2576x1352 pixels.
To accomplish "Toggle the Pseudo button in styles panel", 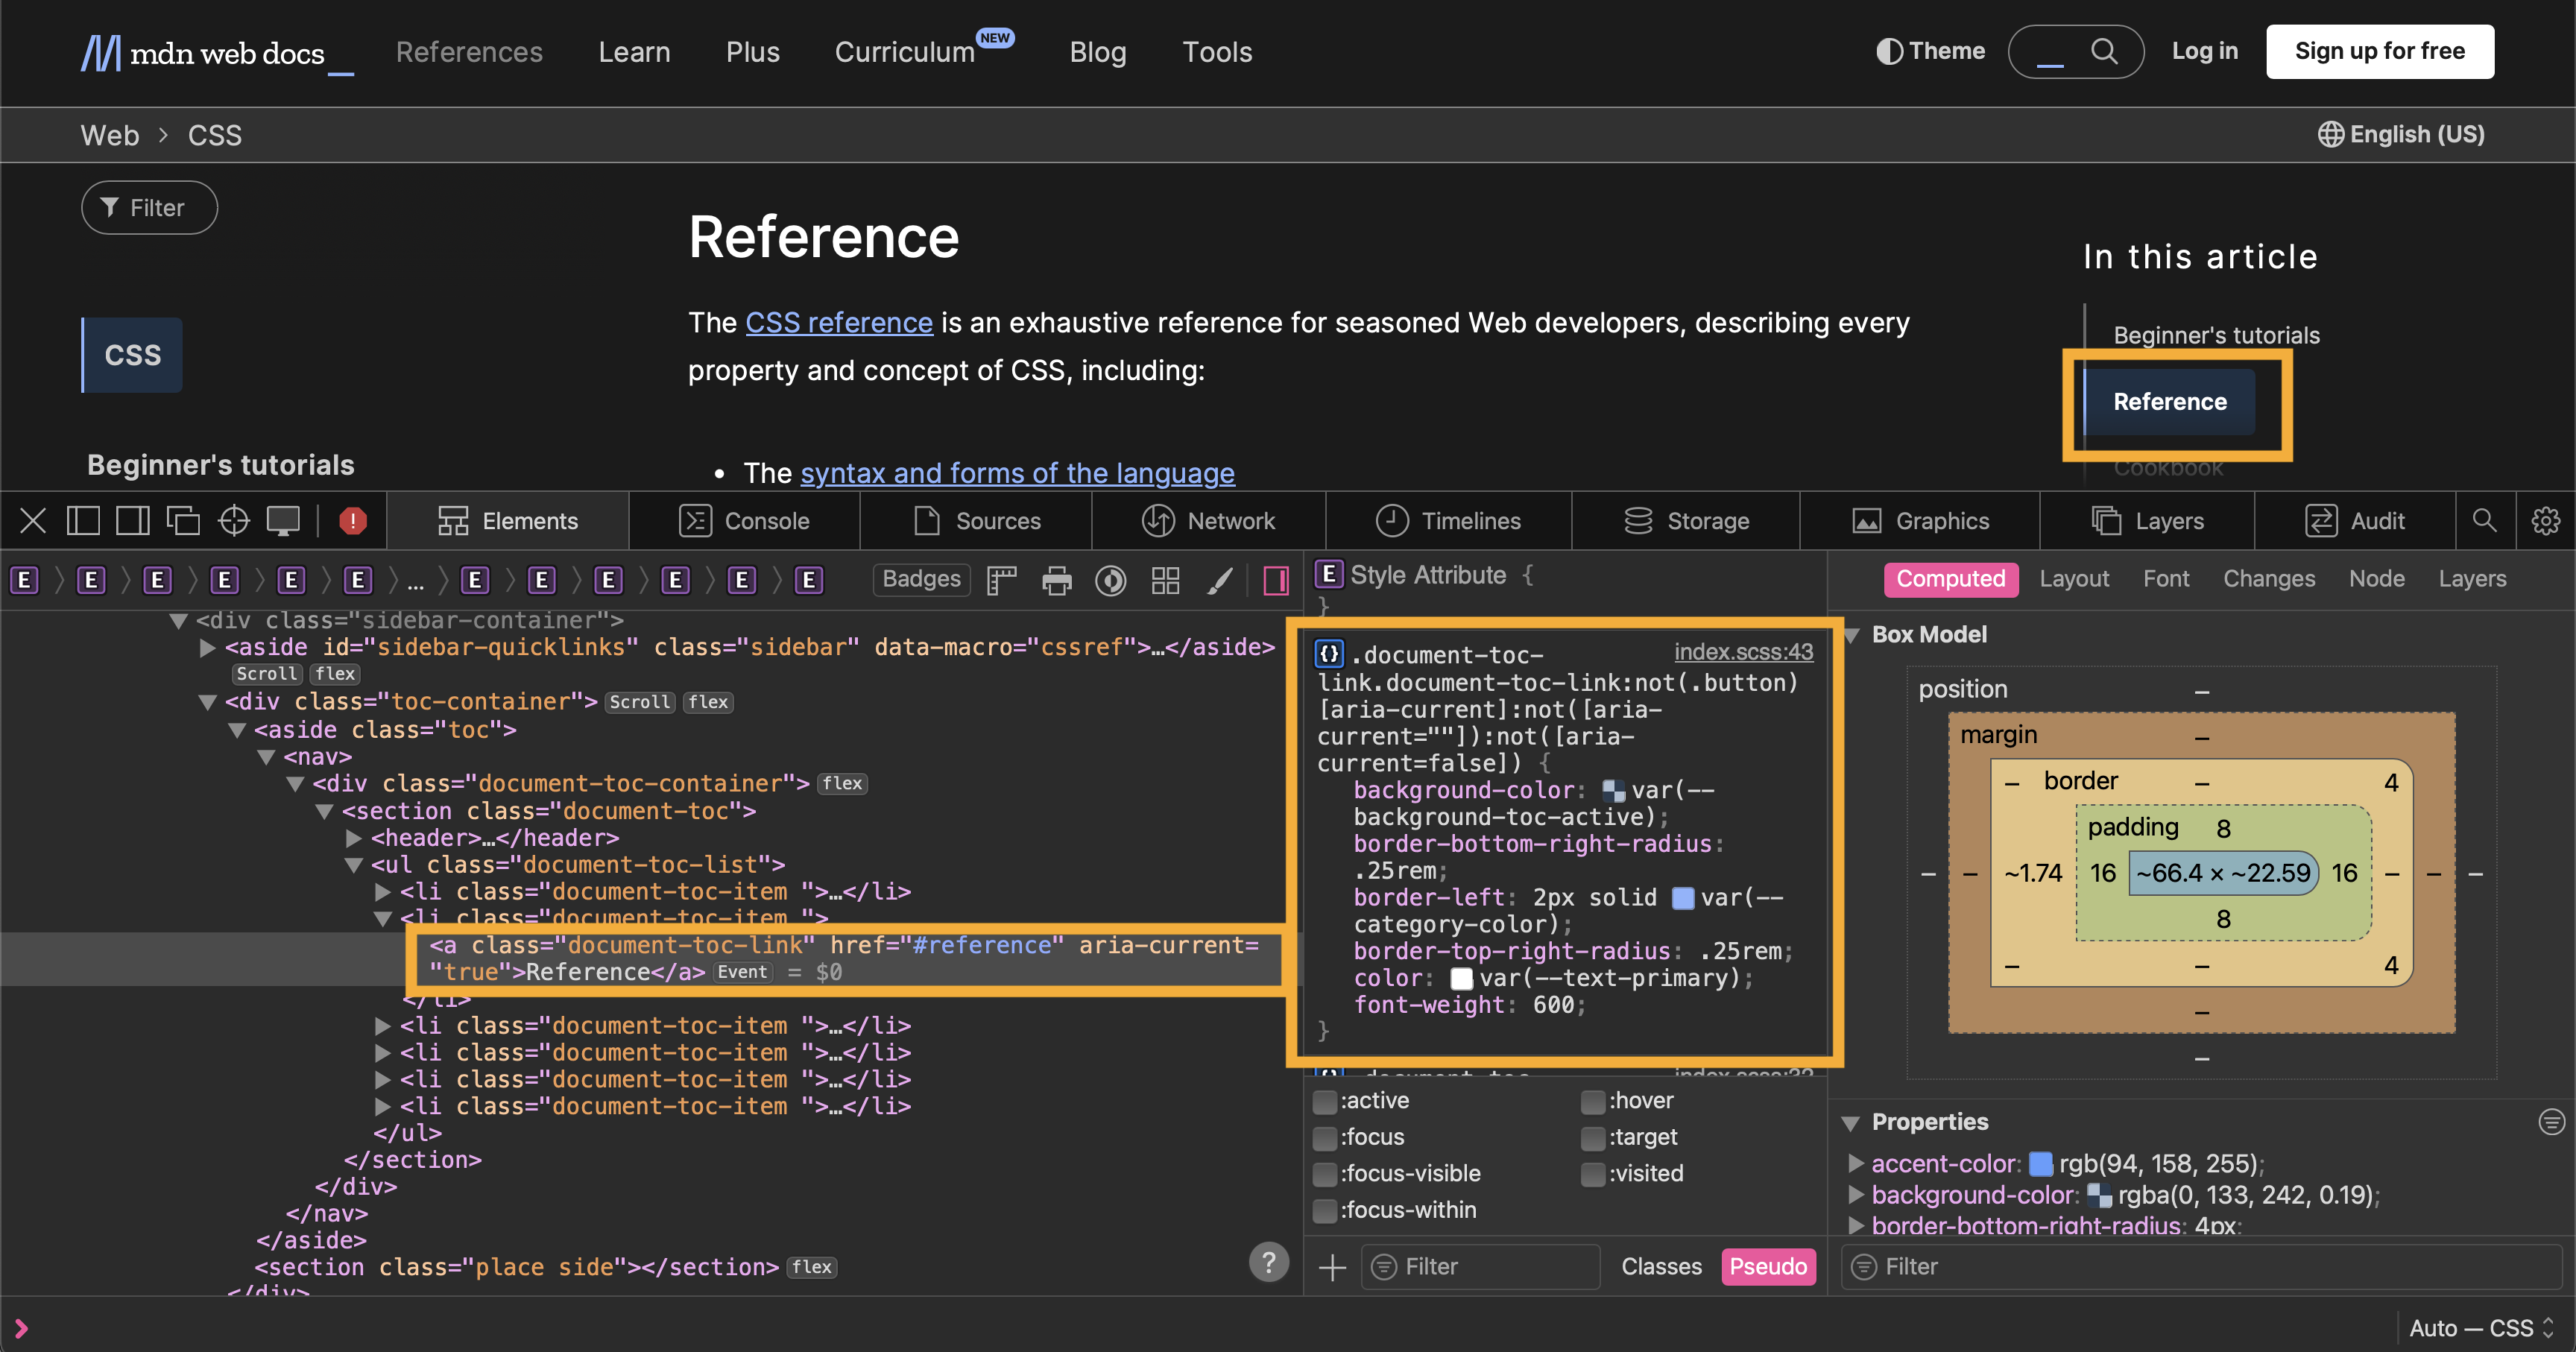I will tap(1768, 1267).
